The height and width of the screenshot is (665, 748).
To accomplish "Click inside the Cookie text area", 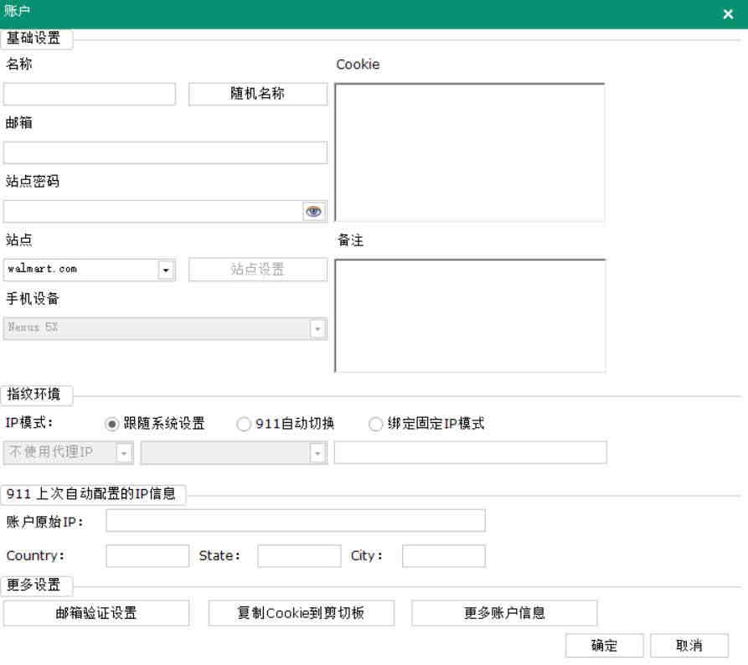I will (470, 152).
